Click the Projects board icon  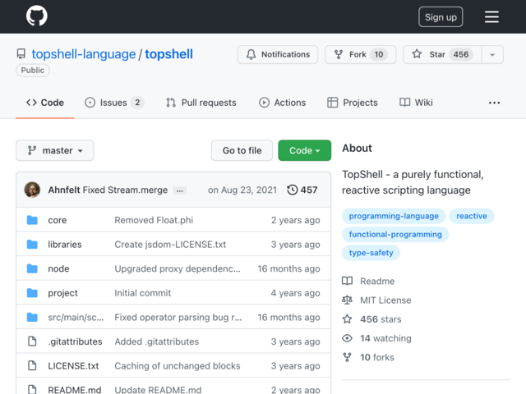[x=332, y=103]
